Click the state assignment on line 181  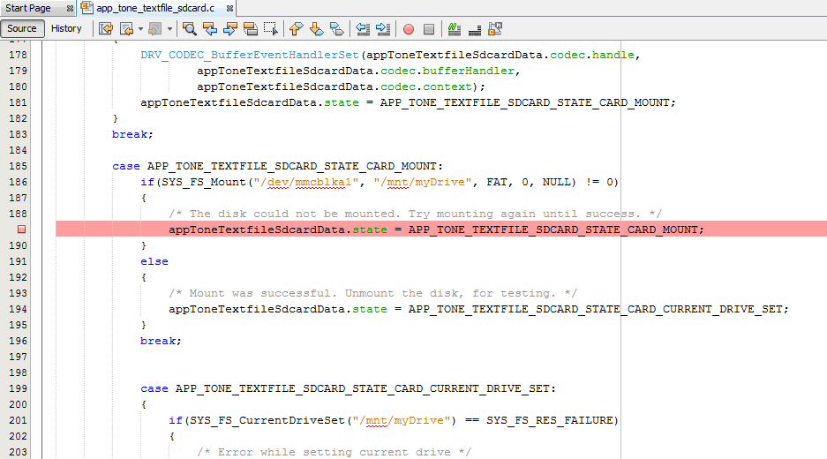[408, 102]
